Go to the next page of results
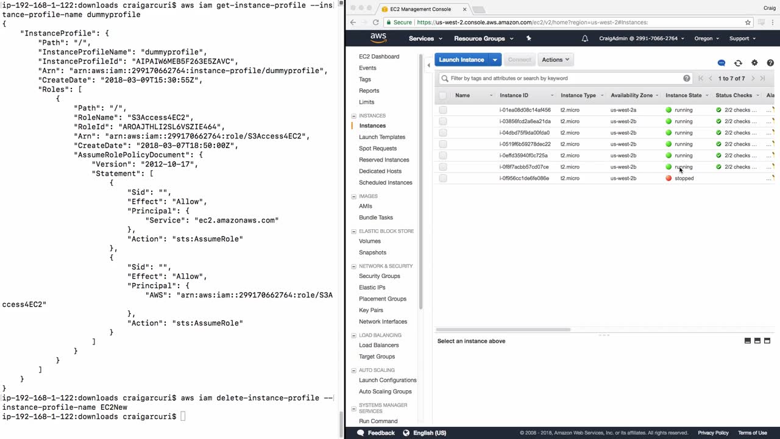 coord(753,78)
